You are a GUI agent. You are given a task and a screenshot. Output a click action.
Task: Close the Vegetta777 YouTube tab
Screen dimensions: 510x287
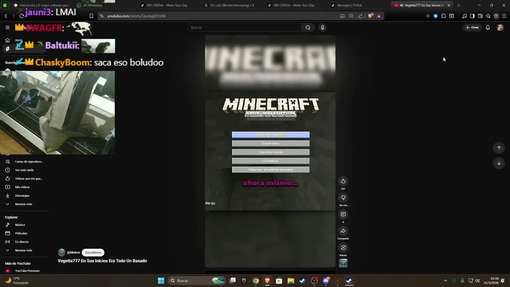click(x=449, y=5)
